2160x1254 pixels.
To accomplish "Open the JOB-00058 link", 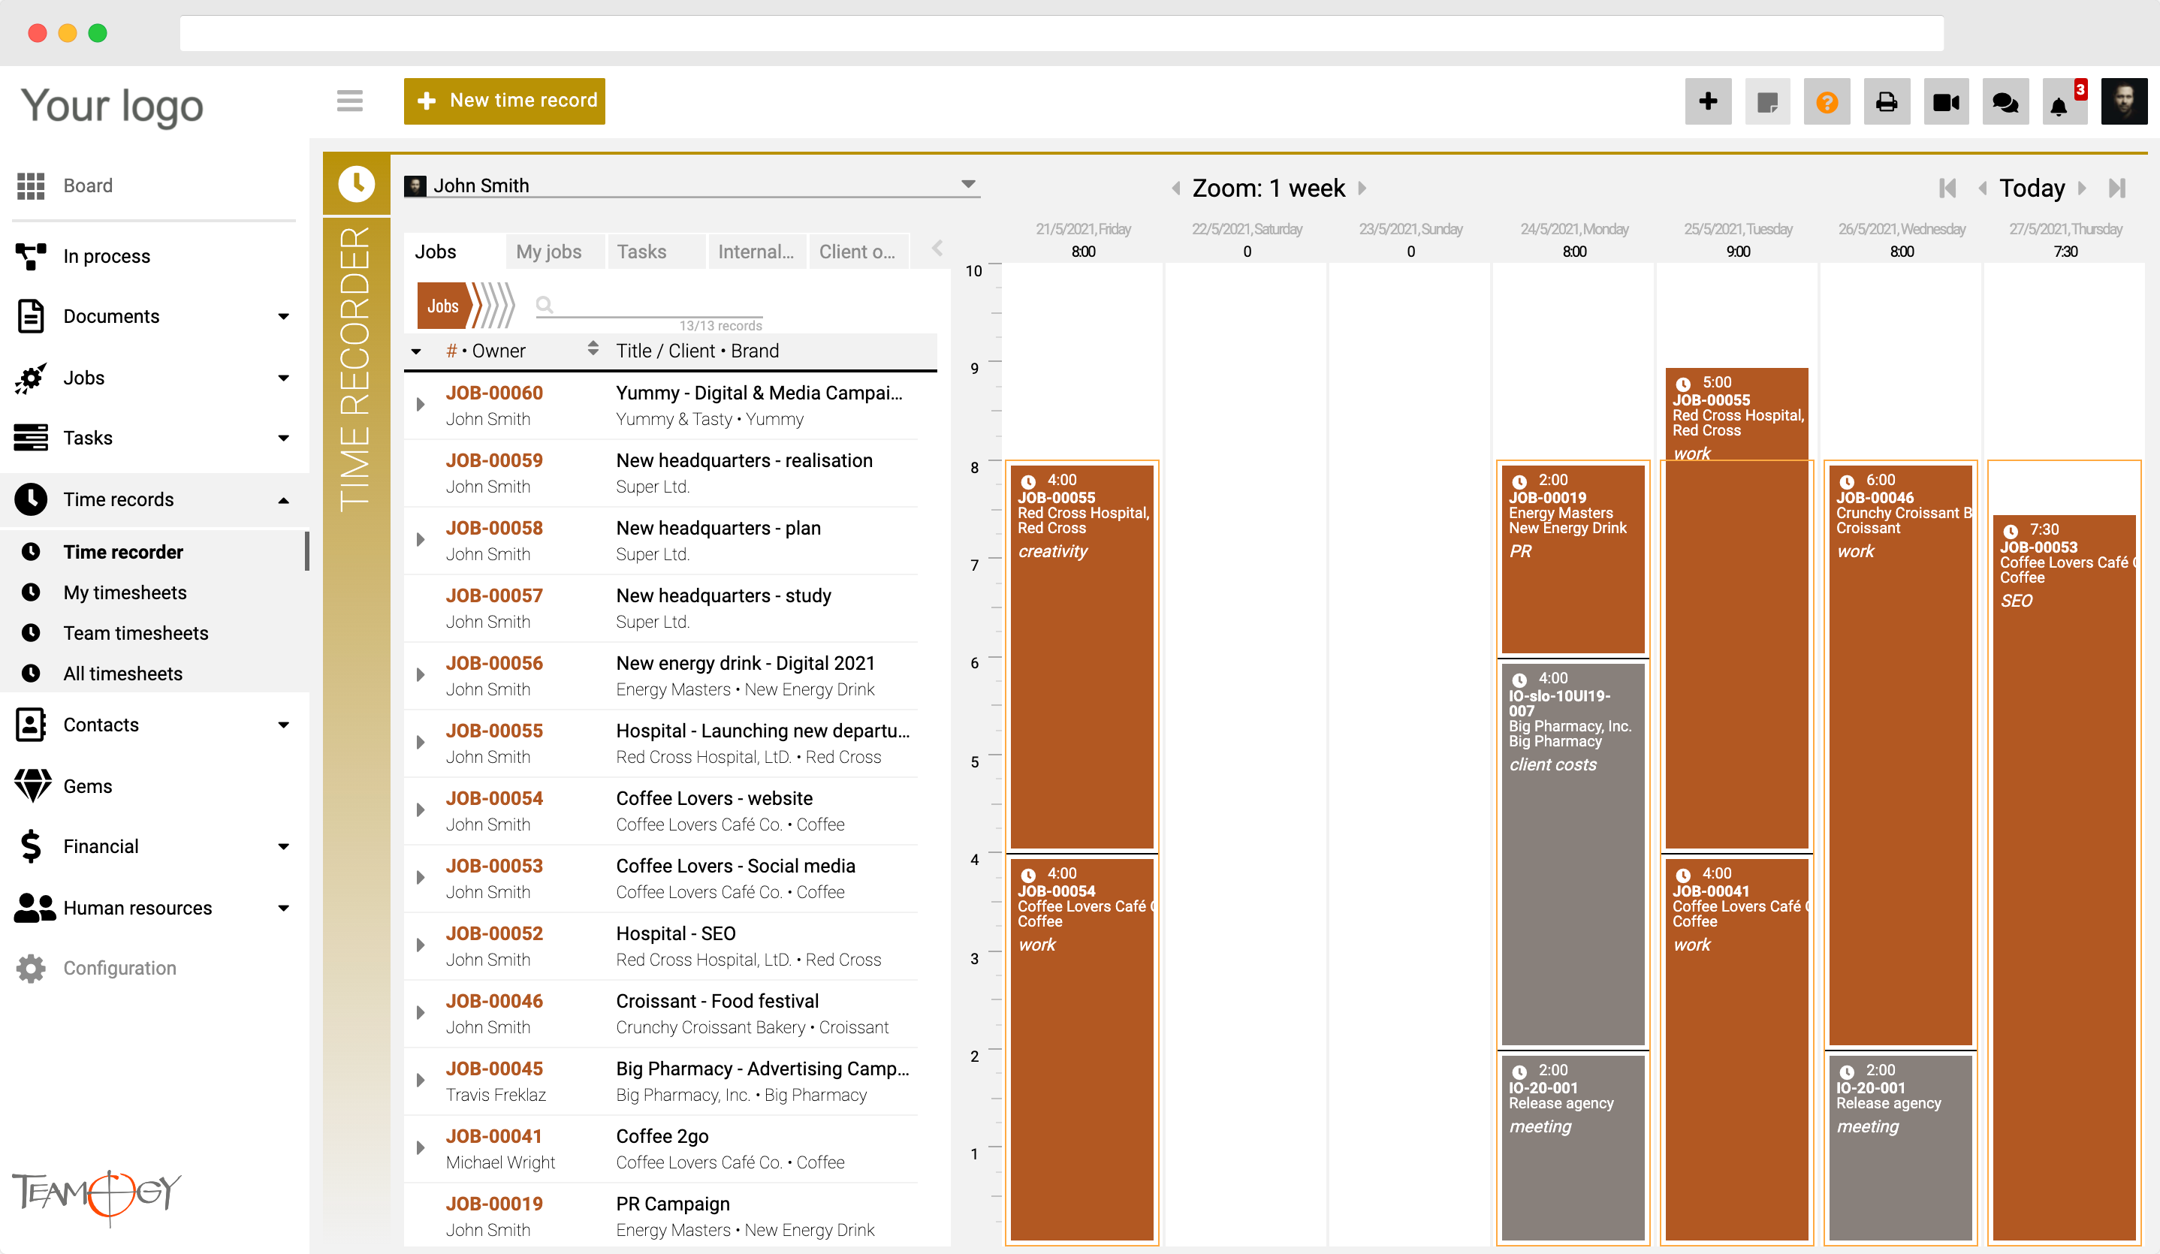I will pyautogui.click(x=493, y=528).
